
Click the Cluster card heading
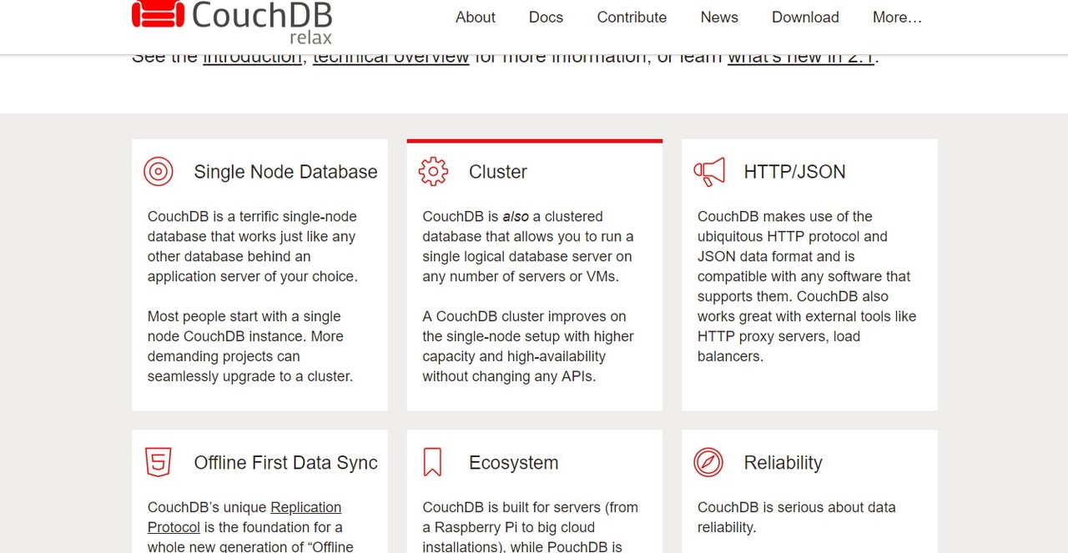[x=498, y=172]
